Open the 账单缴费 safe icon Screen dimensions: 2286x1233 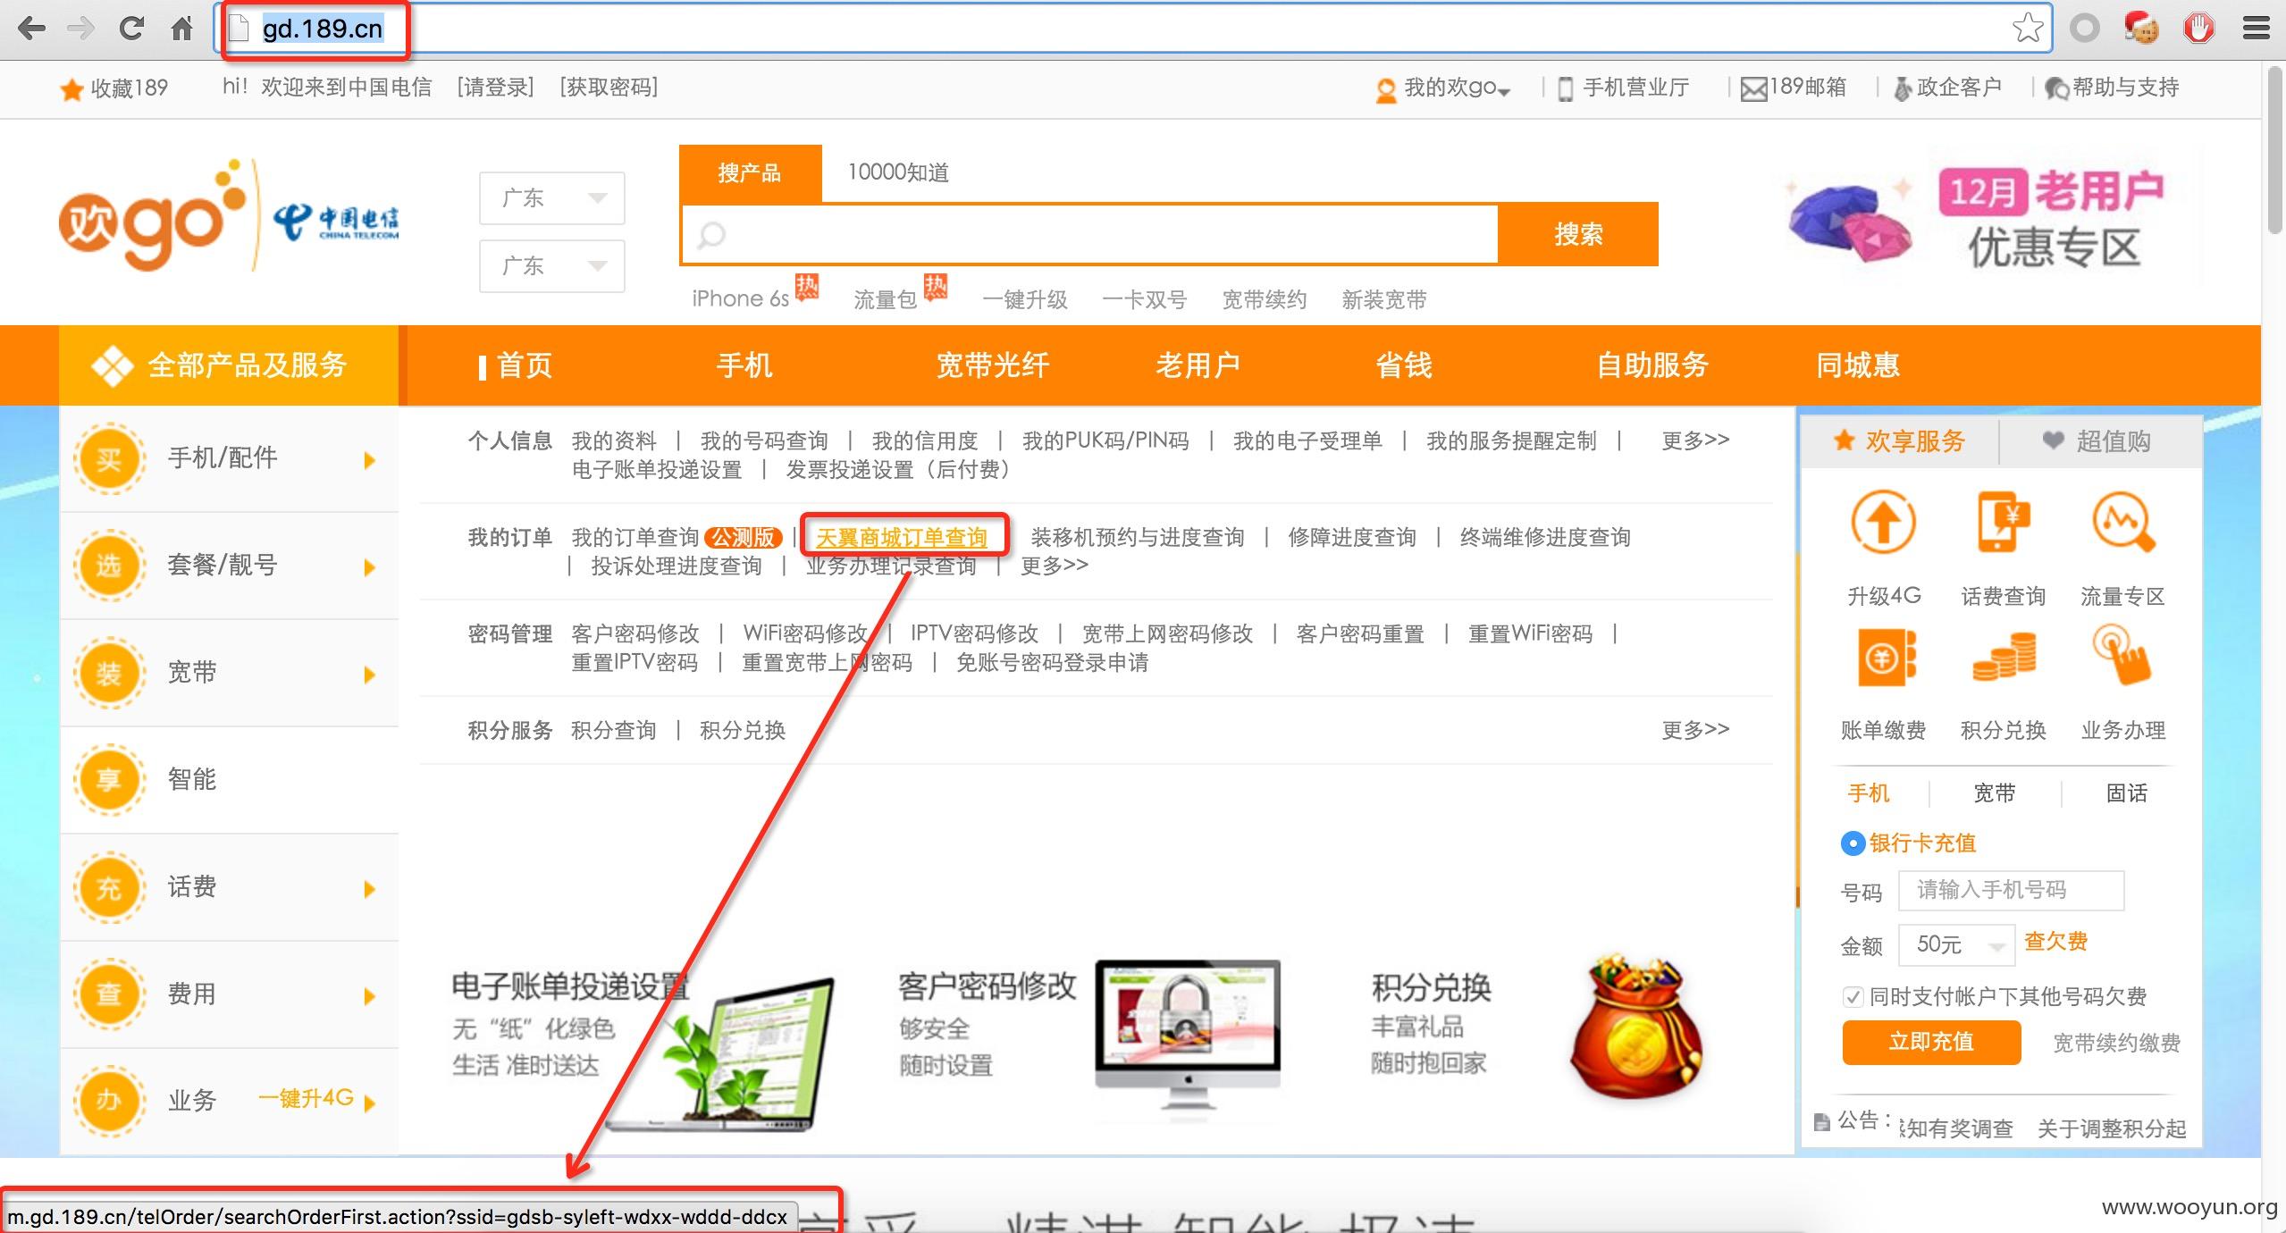1886,658
